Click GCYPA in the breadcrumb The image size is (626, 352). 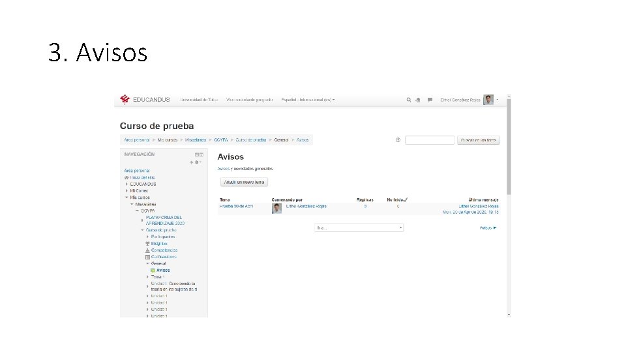click(221, 140)
